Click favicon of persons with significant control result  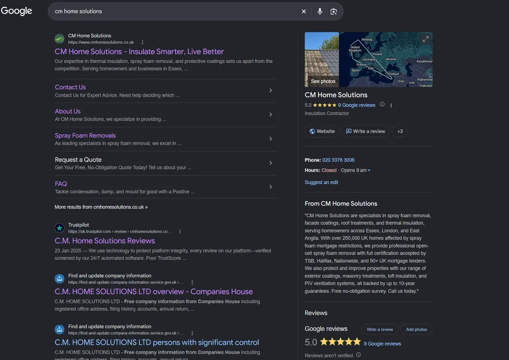pos(59,329)
